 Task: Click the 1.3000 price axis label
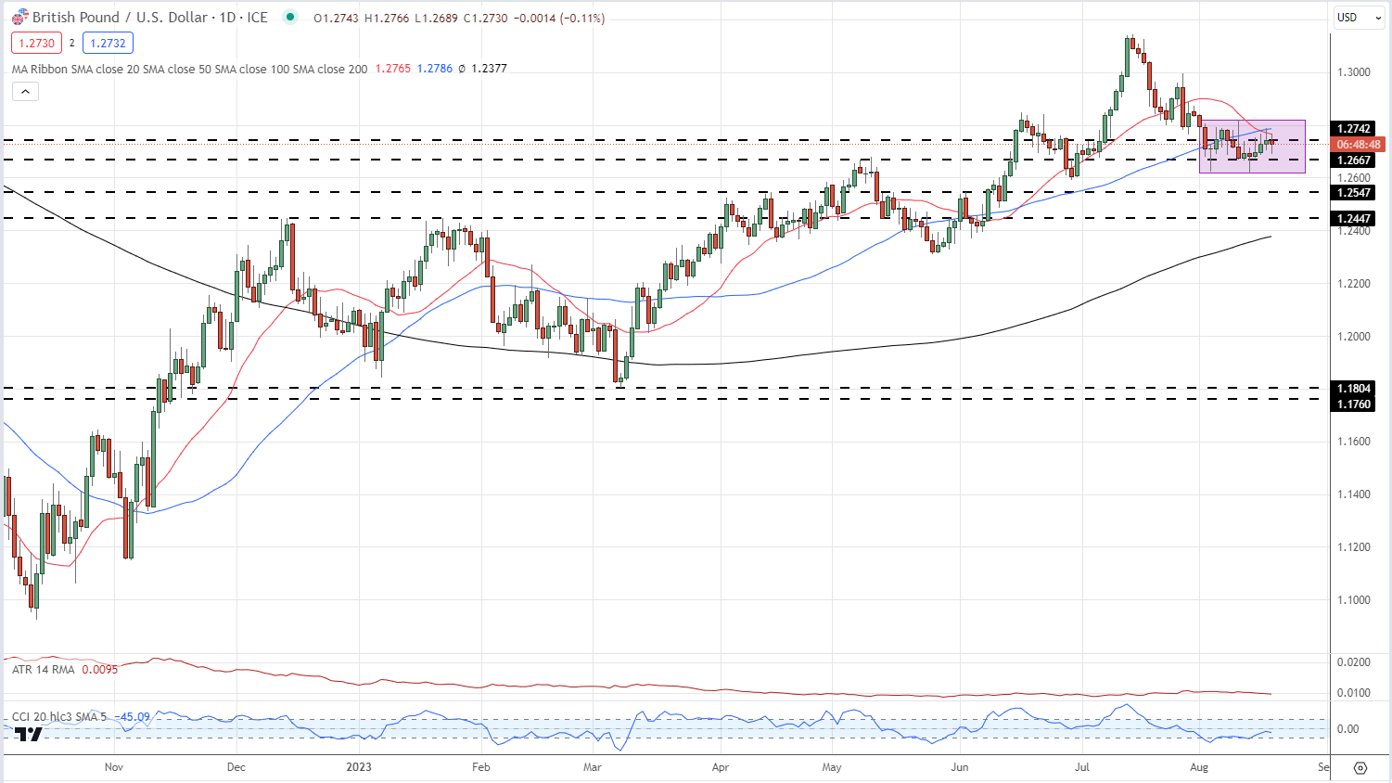1353,72
